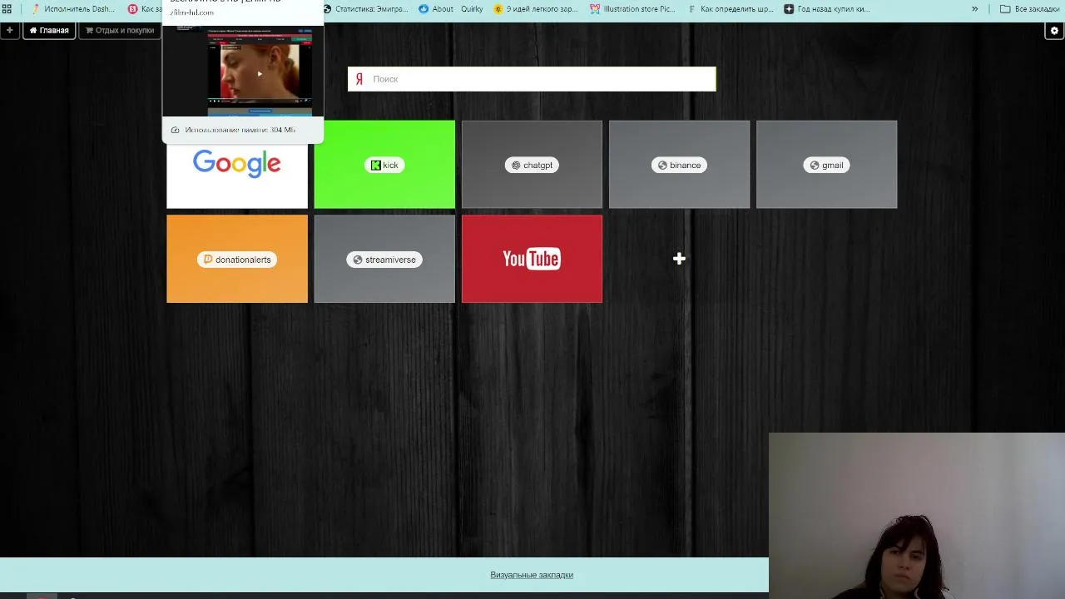Open the binance speed dial tile
1065x599 pixels.
point(679,165)
